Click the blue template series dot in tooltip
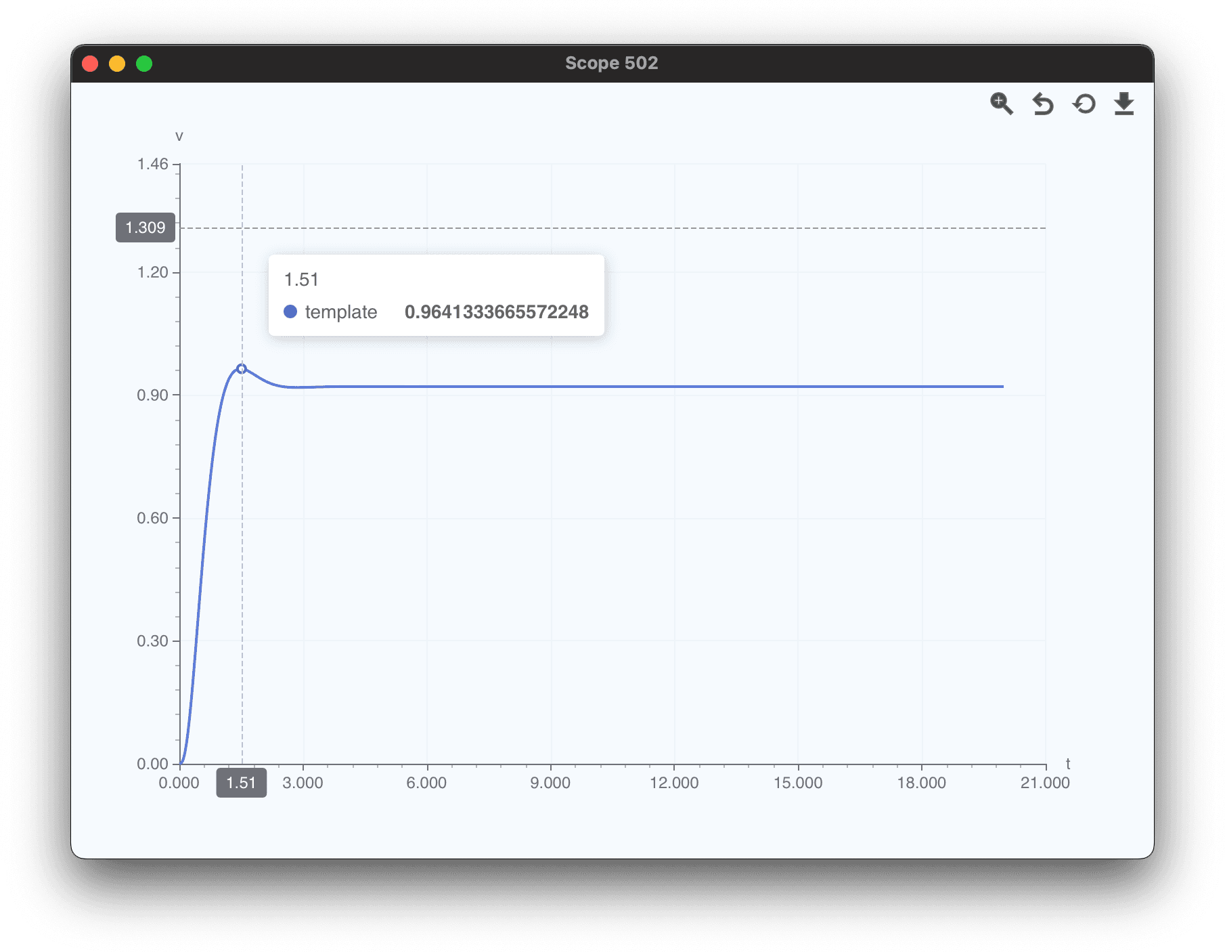This screenshot has height=952, width=1225. click(290, 311)
